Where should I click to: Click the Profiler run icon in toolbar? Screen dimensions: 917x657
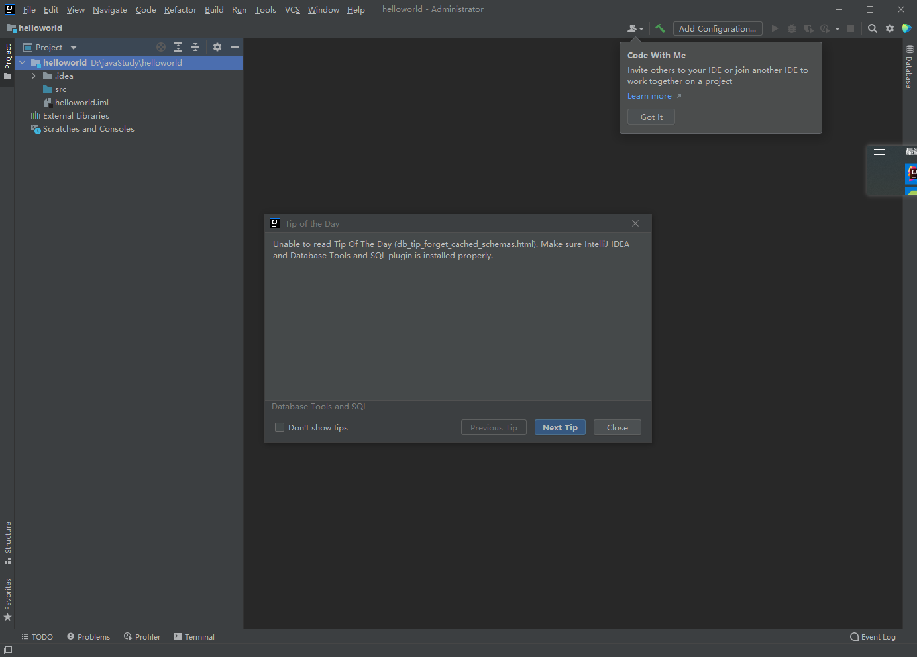(x=825, y=28)
